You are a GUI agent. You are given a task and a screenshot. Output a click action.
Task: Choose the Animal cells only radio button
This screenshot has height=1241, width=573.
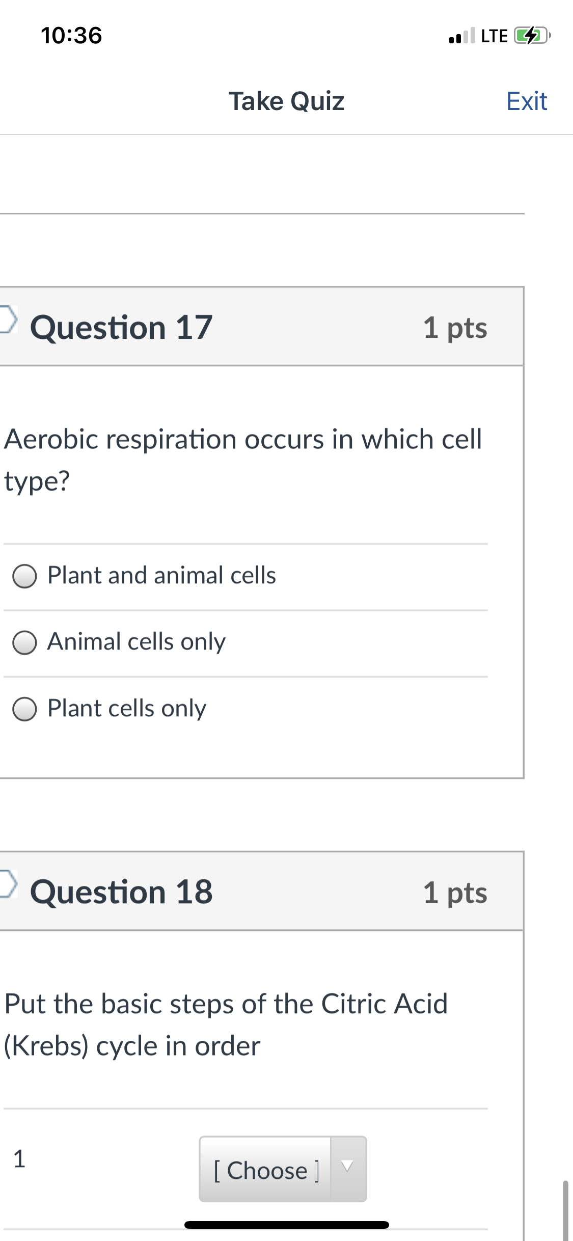pyautogui.click(x=24, y=642)
